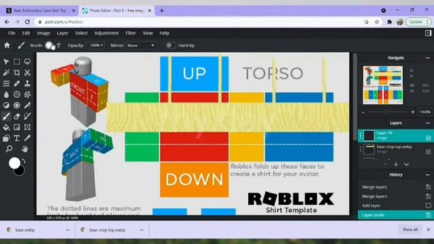Open the File menu
The height and width of the screenshot is (244, 434).
click(12, 33)
